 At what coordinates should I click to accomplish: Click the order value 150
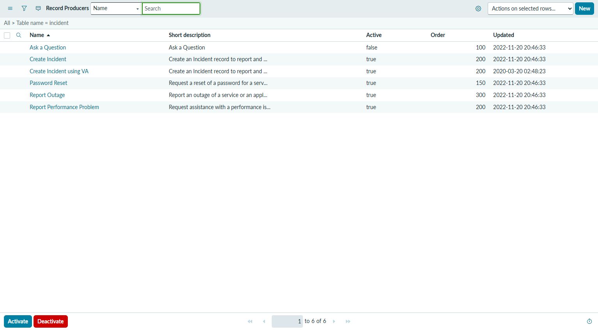[481, 83]
